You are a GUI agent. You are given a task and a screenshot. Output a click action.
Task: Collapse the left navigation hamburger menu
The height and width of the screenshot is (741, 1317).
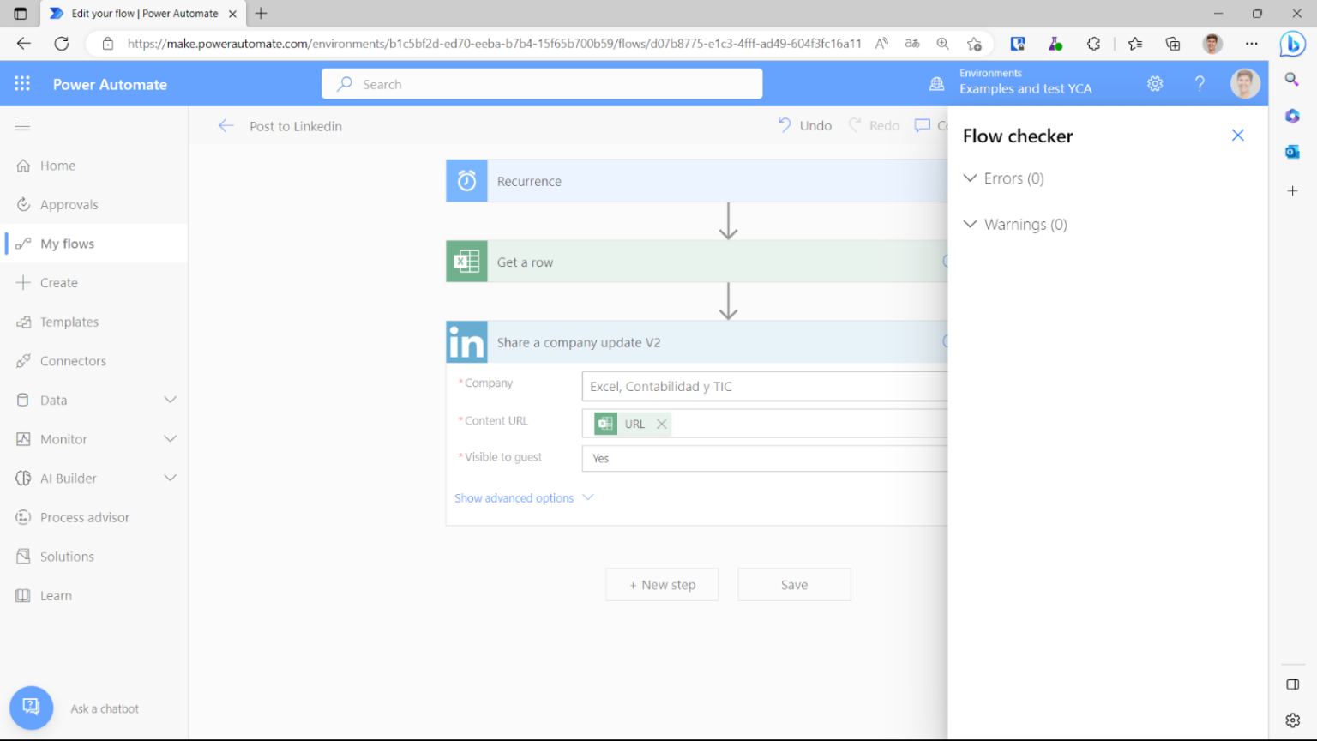23,126
